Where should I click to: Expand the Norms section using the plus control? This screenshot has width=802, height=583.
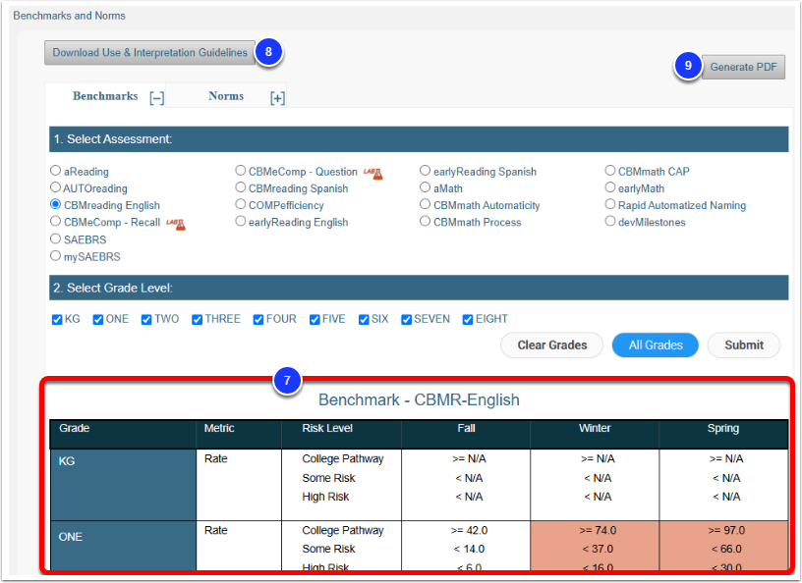click(276, 97)
